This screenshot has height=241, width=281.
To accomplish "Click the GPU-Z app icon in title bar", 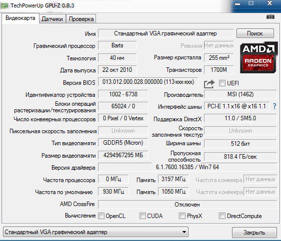I will 4,5.
